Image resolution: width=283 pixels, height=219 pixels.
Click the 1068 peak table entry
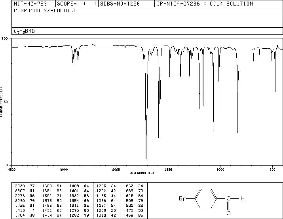106,211
